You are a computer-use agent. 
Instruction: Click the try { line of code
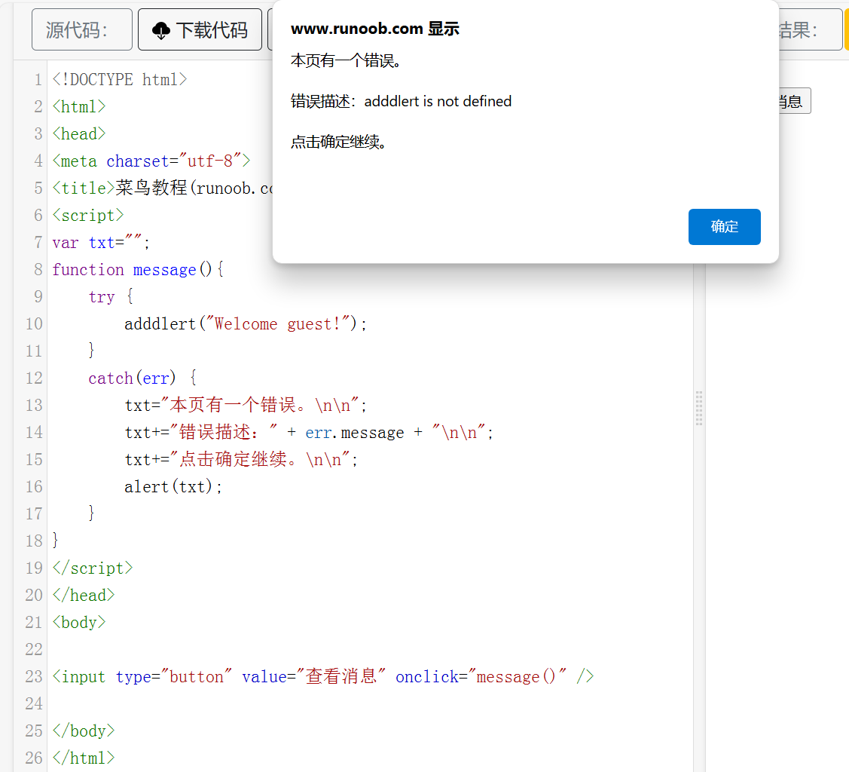[x=111, y=296]
